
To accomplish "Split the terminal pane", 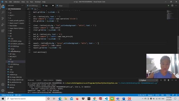I will pos(165,80).
